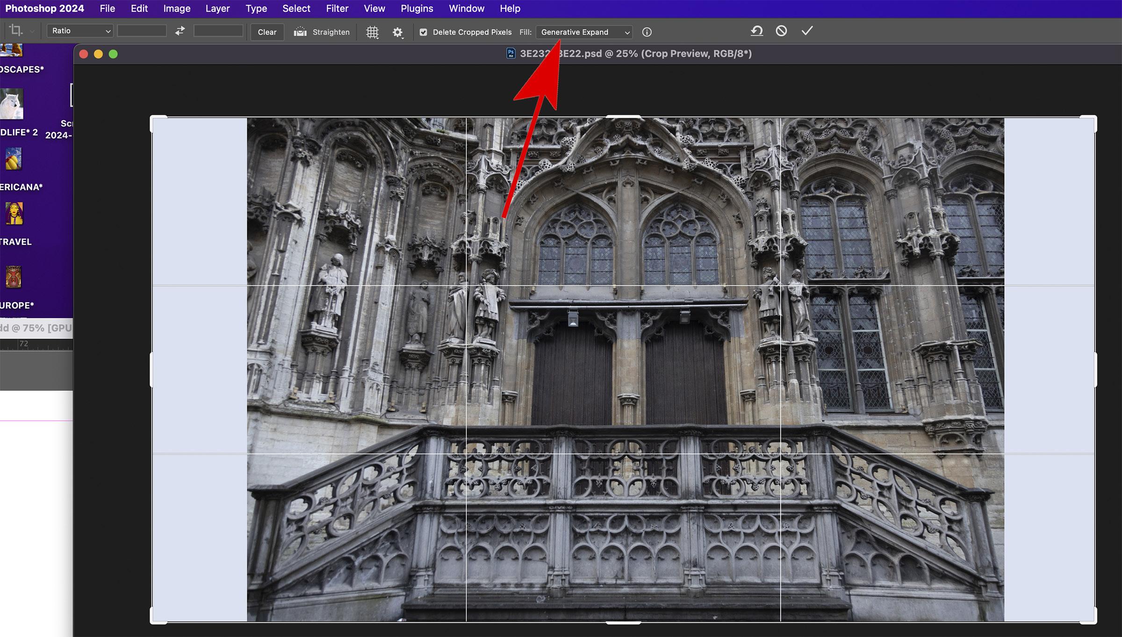Click the Straighten button
This screenshot has width=1122, height=637.
tap(322, 32)
